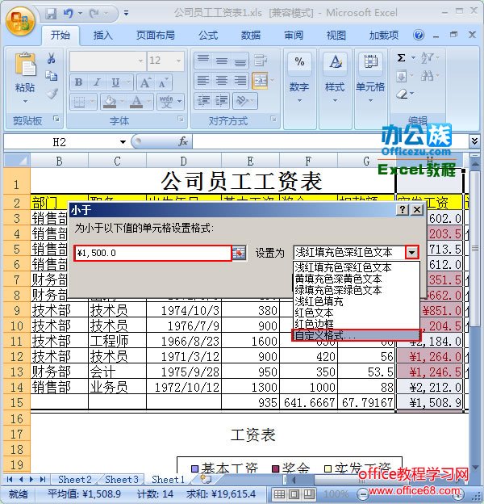Click AutoSum sigma icon

point(401,58)
